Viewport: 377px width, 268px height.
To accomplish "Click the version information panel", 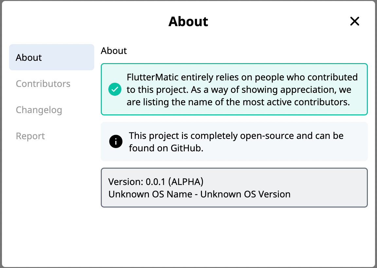I will point(234,188).
